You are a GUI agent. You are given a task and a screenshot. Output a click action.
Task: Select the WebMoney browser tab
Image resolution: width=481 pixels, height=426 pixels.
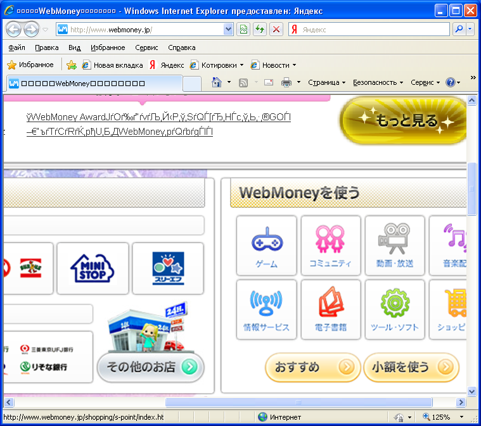94,84
